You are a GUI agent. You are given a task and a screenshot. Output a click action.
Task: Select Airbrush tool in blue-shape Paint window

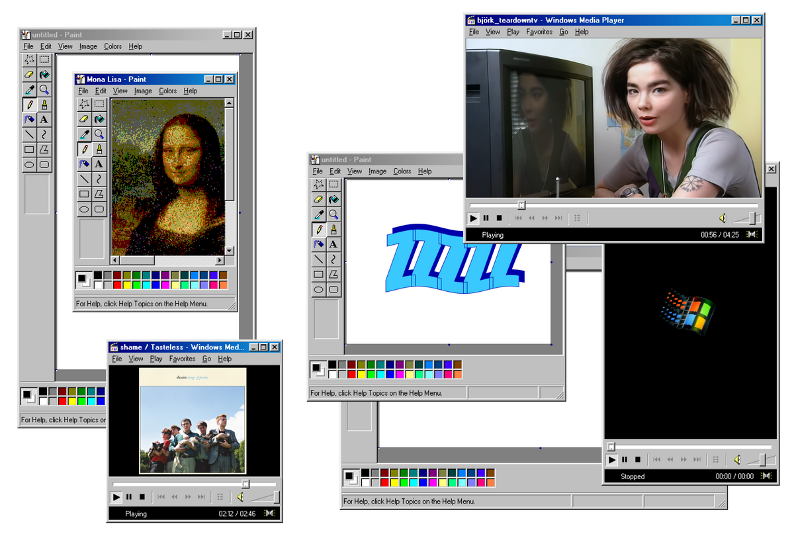[319, 244]
